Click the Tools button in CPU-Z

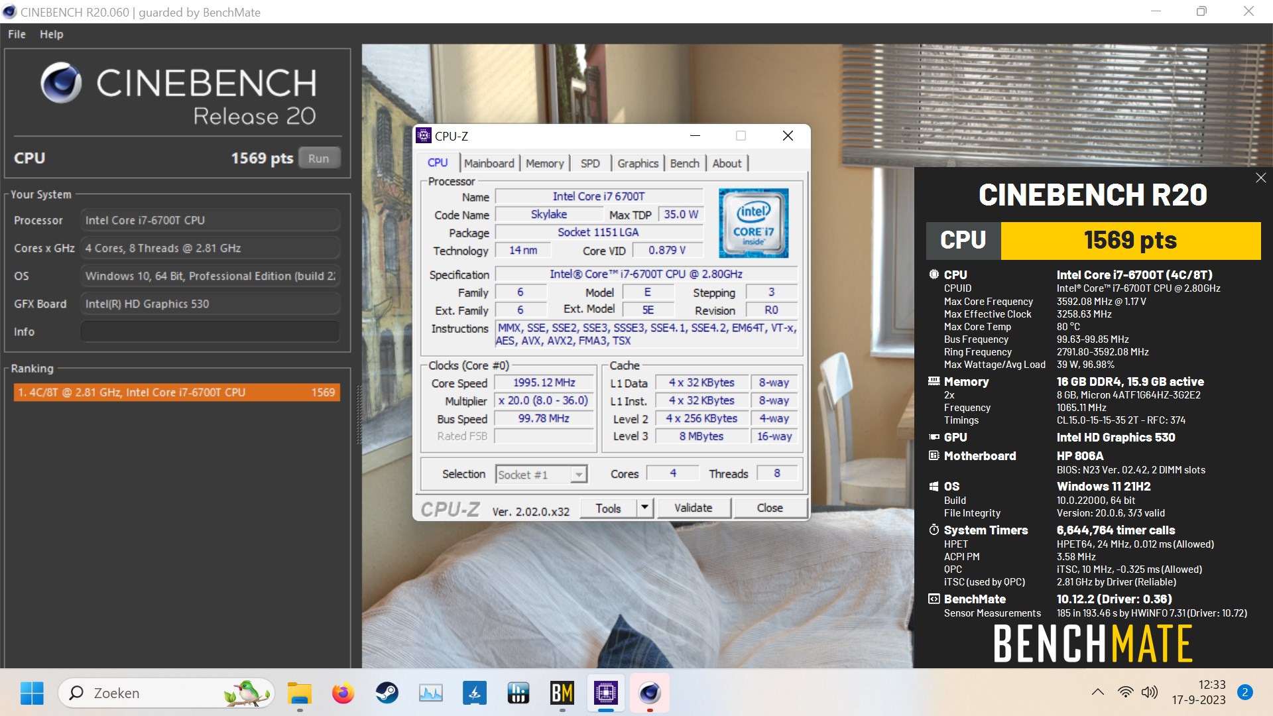[x=608, y=508]
